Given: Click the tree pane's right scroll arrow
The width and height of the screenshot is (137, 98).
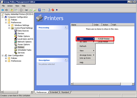Looking at the screenshot, I should [x=32, y=92].
